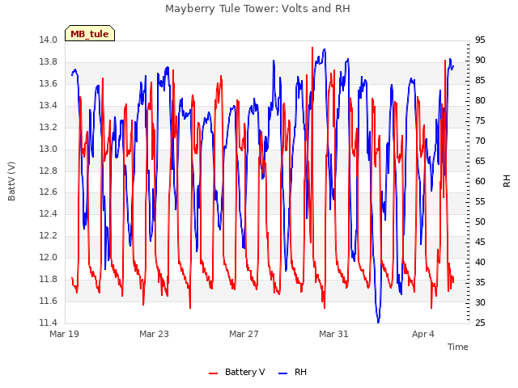Click the 12.8 voltage tick label
This screenshot has height=388, width=518.
click(x=49, y=171)
